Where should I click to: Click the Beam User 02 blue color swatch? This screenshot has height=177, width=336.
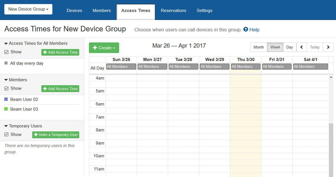pyautogui.click(x=6, y=99)
